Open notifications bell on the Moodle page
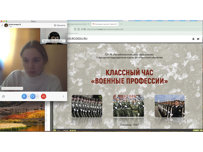 point(193,39)
